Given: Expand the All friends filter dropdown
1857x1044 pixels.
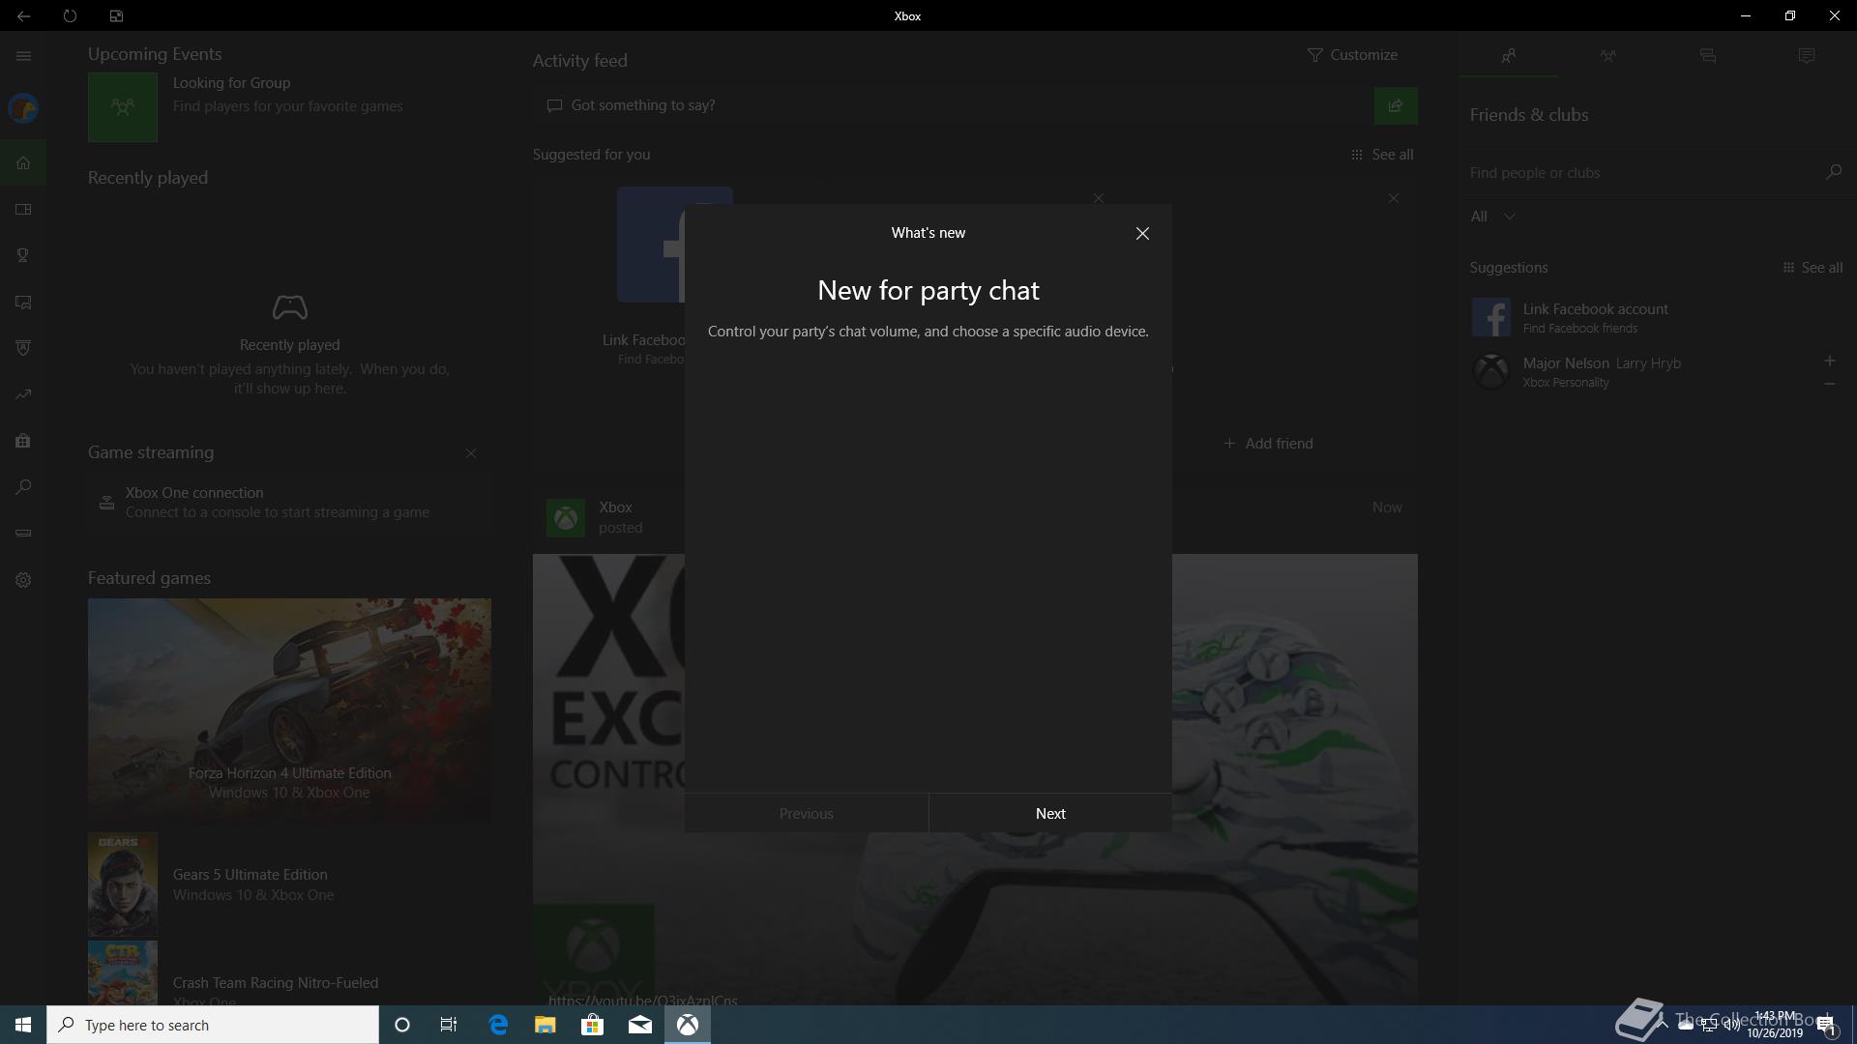Looking at the screenshot, I should [1492, 217].
